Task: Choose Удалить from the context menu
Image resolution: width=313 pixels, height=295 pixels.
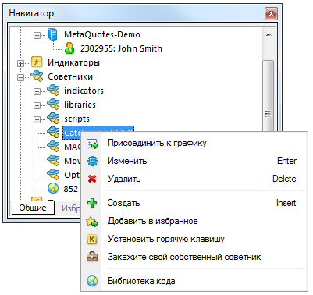Action: 194,179
